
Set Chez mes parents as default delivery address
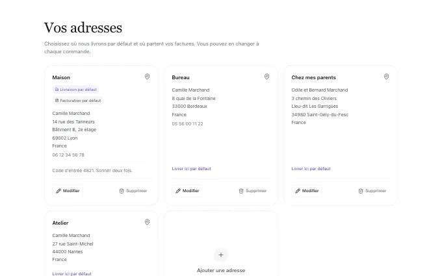[x=311, y=169]
